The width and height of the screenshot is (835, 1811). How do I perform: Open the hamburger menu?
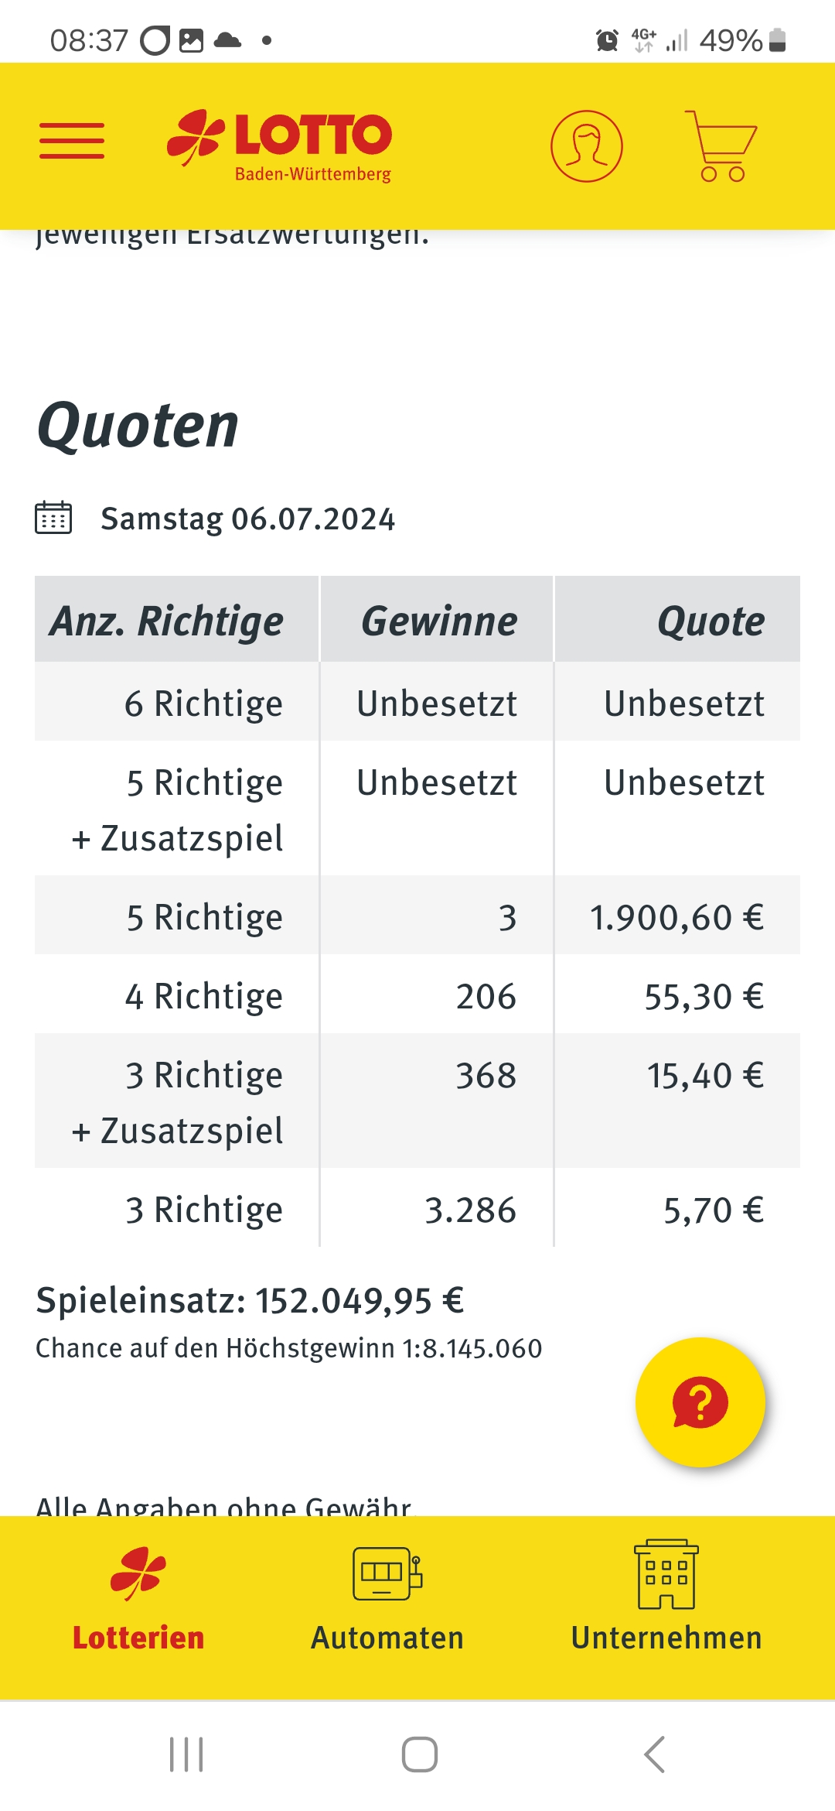click(x=72, y=141)
